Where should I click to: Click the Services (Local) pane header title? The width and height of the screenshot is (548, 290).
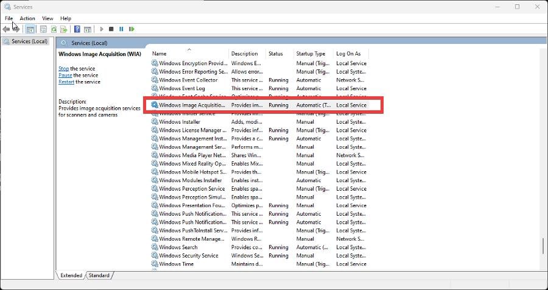pyautogui.click(x=89, y=43)
